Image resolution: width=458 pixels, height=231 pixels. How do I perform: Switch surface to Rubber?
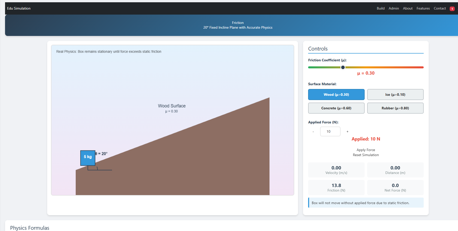click(395, 108)
